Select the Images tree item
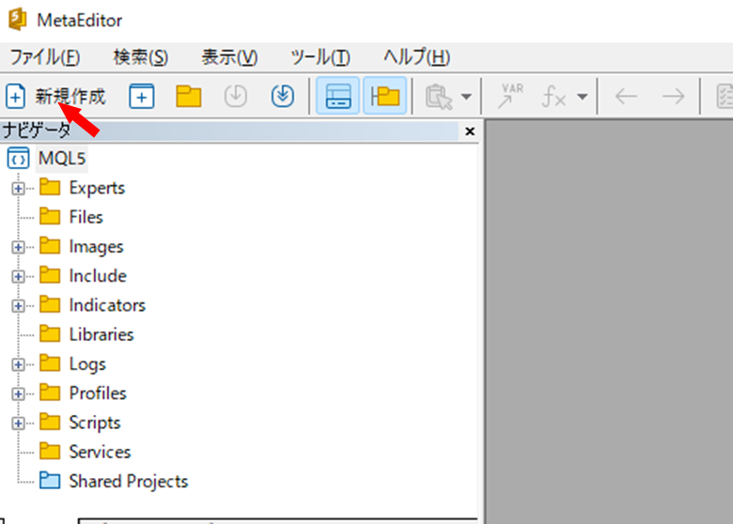 [x=96, y=247]
